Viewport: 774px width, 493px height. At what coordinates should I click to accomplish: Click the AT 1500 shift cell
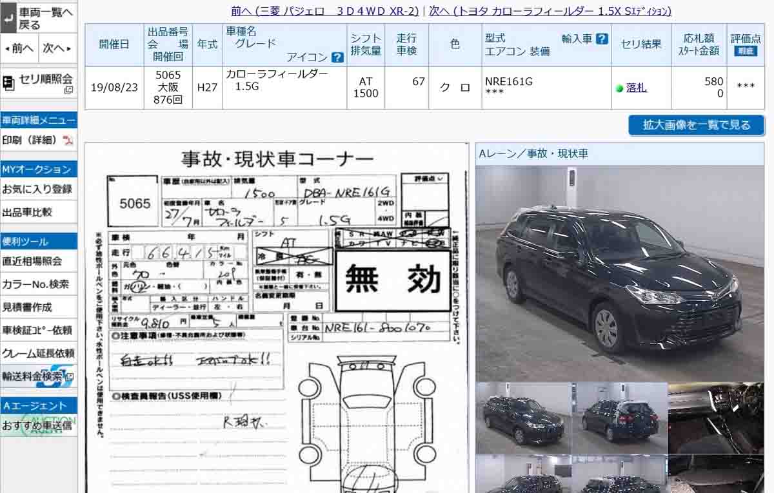tap(366, 88)
